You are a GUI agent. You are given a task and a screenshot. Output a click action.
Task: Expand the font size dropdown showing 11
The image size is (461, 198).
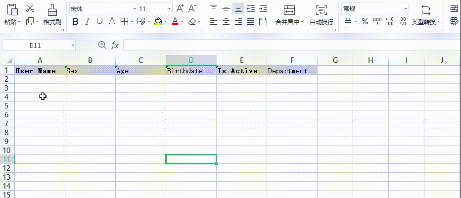169,8
